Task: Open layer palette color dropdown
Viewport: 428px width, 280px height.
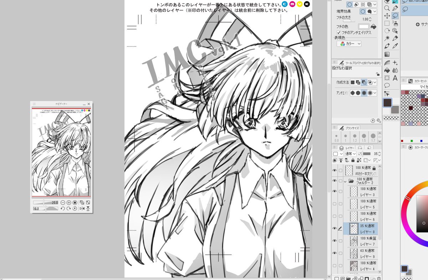Action: pyautogui.click(x=337, y=154)
